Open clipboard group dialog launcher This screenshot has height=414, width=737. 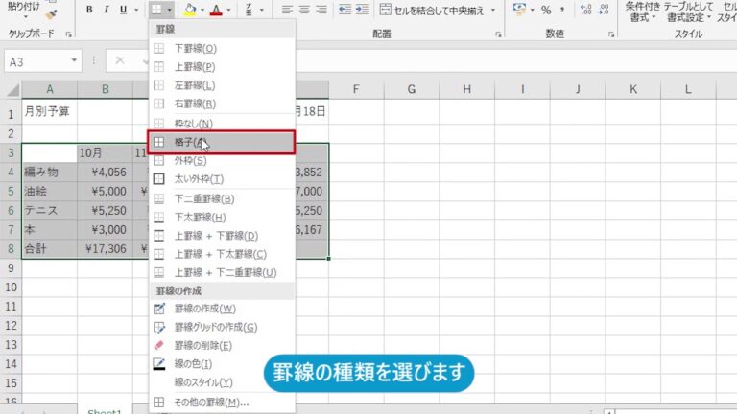coord(69,34)
